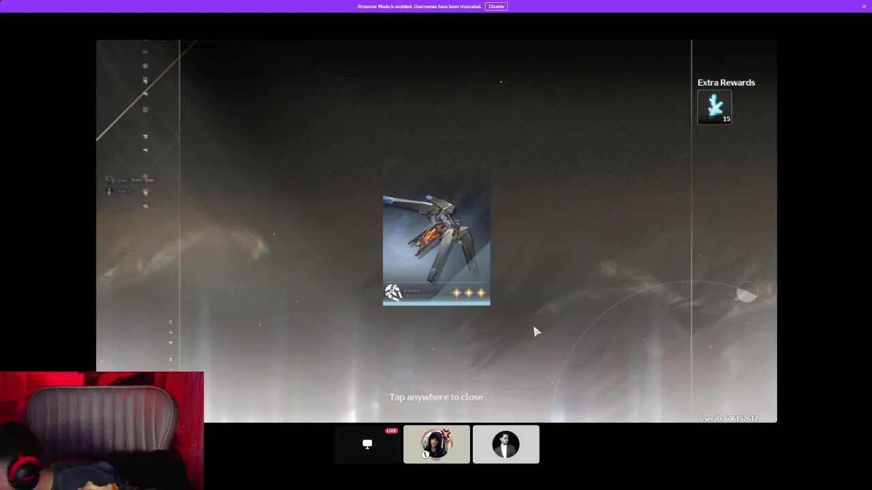Screen dimensions: 872x490
Task: Open the live screen share tile
Action: 367,444
